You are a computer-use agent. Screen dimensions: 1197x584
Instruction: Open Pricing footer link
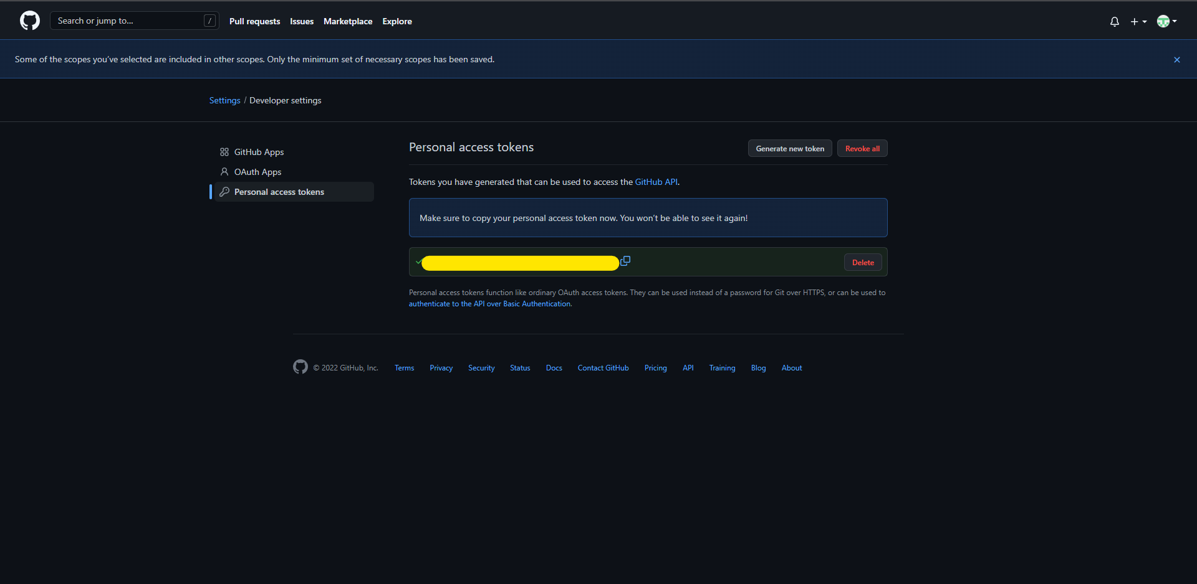[x=655, y=368]
